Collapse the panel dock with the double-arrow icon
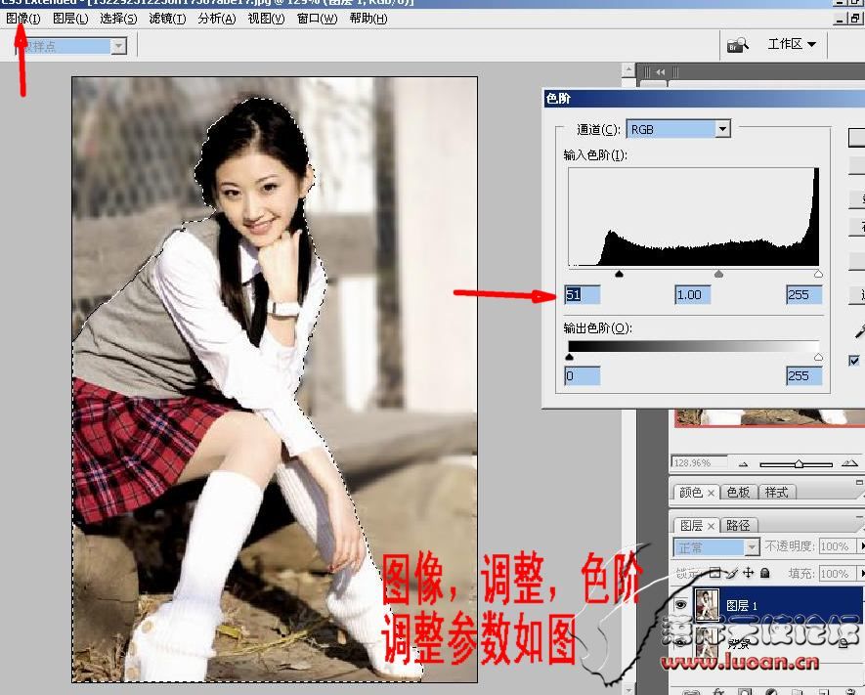The height and width of the screenshot is (695, 865). [x=661, y=71]
